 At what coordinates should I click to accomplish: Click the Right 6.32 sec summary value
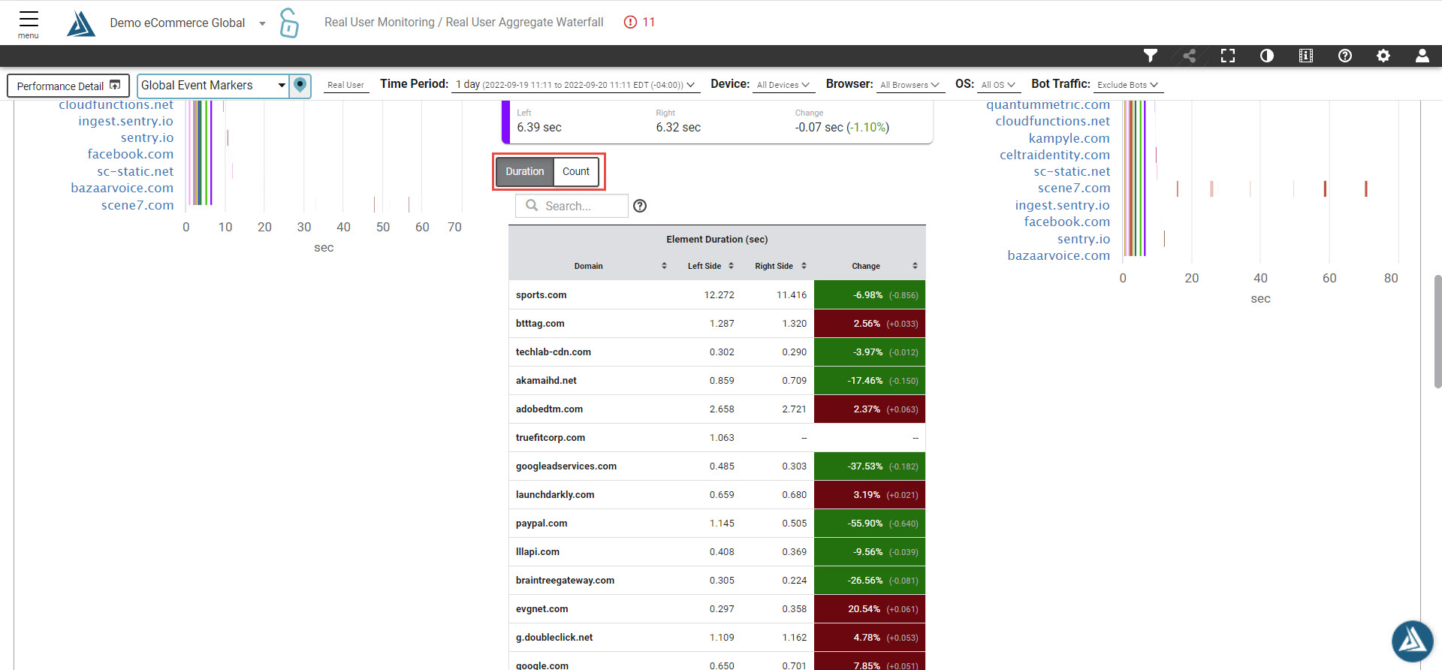(678, 127)
